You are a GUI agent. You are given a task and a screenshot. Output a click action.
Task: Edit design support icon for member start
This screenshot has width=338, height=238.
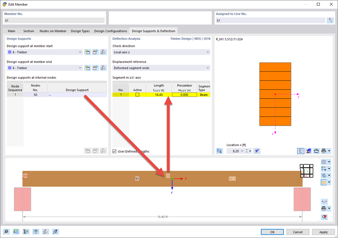pos(95,52)
